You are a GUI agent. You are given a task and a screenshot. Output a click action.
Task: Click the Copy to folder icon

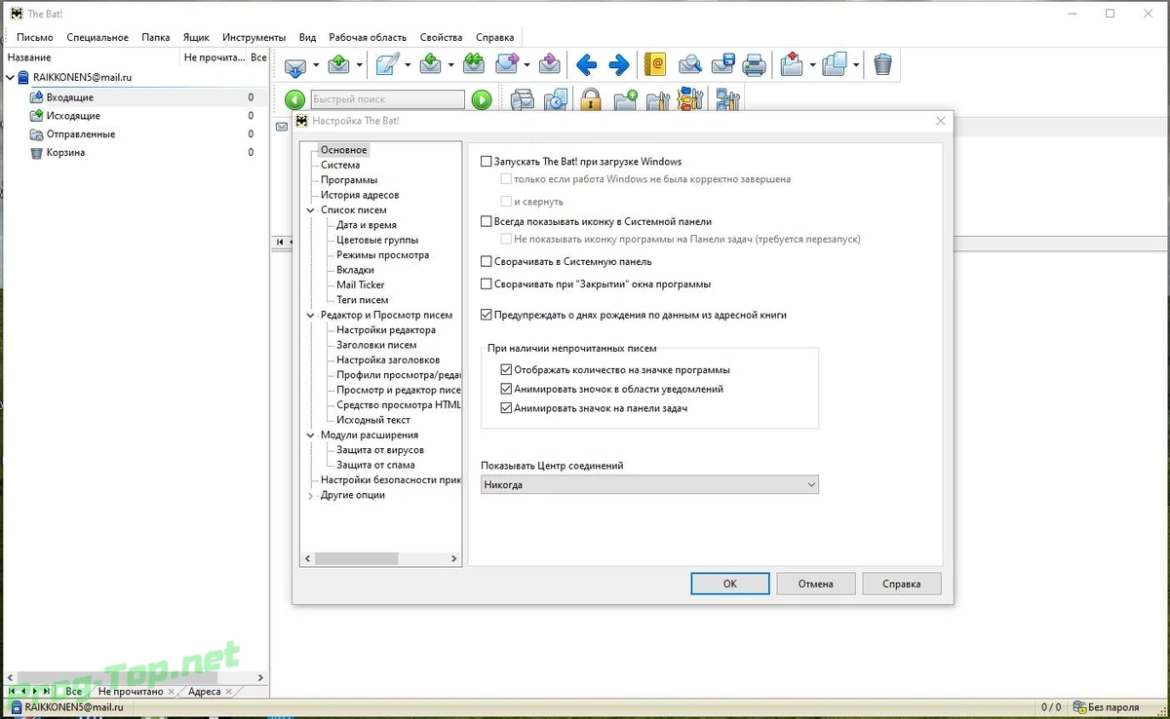point(835,65)
